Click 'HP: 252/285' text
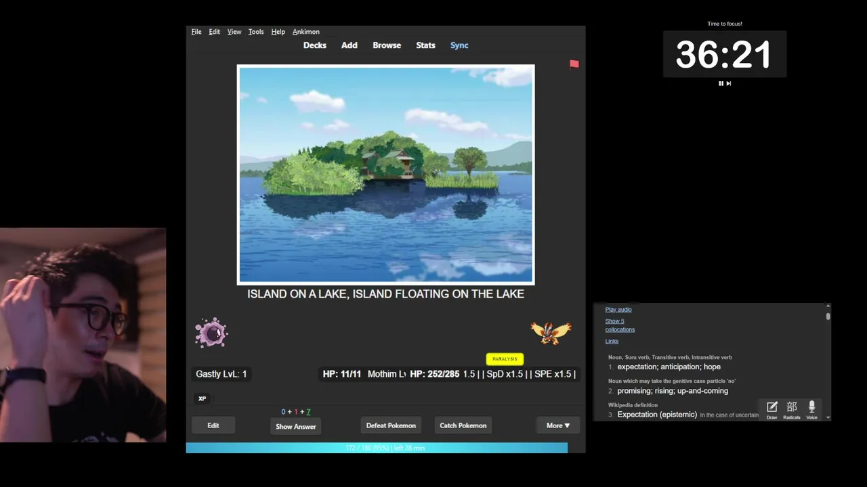867x487 pixels. click(434, 374)
